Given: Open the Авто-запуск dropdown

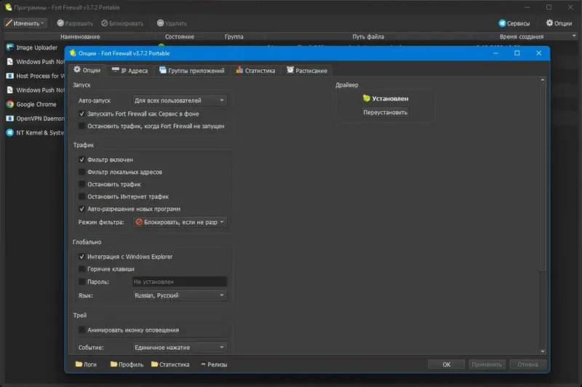Looking at the screenshot, I should point(180,100).
